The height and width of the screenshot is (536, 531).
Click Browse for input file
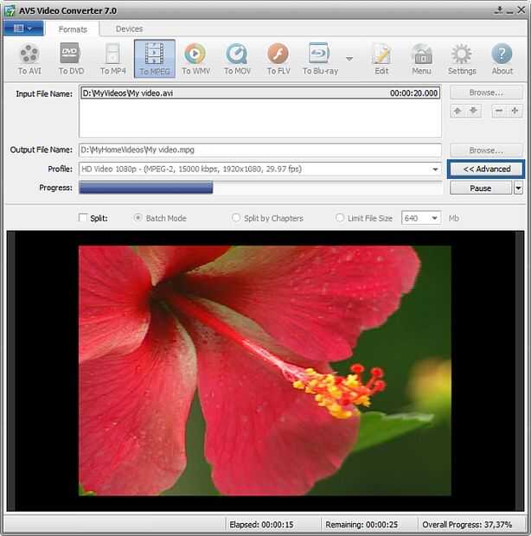coord(486,93)
